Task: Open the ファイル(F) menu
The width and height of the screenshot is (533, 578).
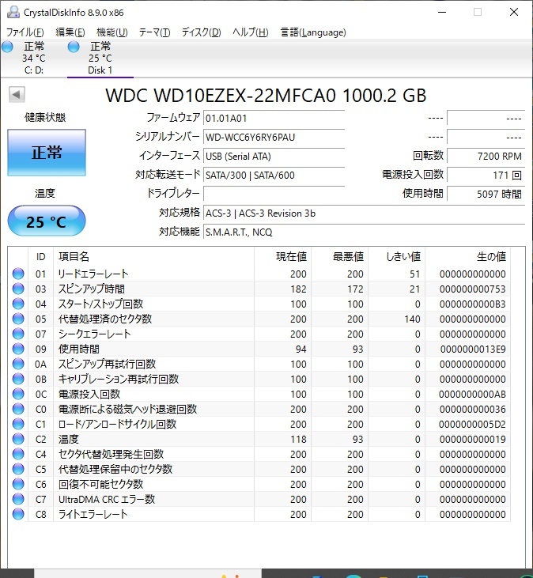Action: pyautogui.click(x=25, y=32)
